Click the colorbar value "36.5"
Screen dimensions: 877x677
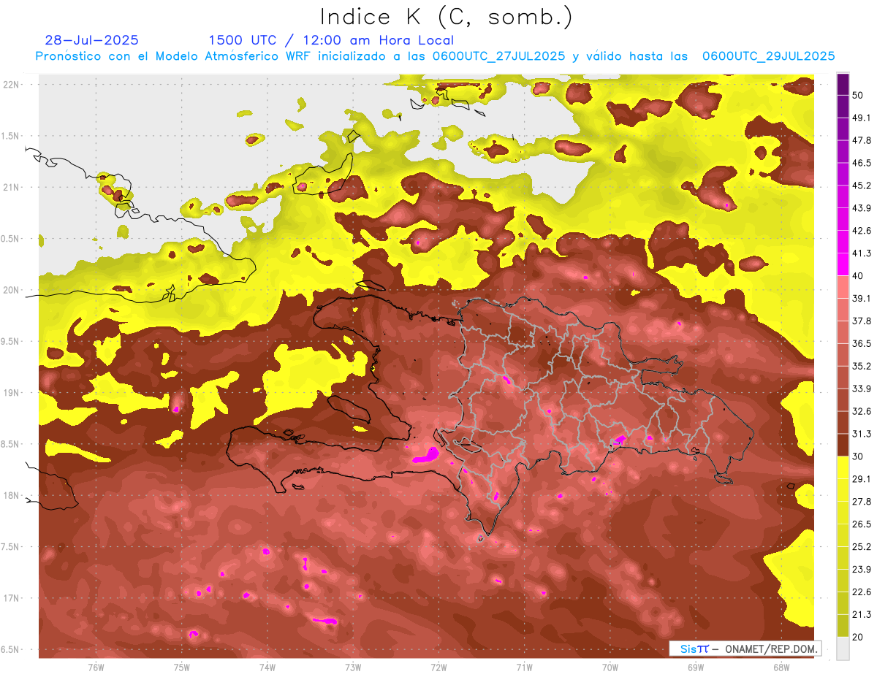[862, 343]
